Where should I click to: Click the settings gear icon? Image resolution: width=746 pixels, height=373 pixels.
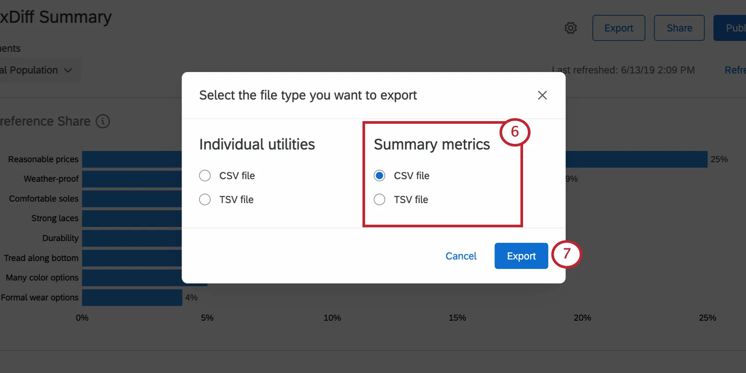570,28
